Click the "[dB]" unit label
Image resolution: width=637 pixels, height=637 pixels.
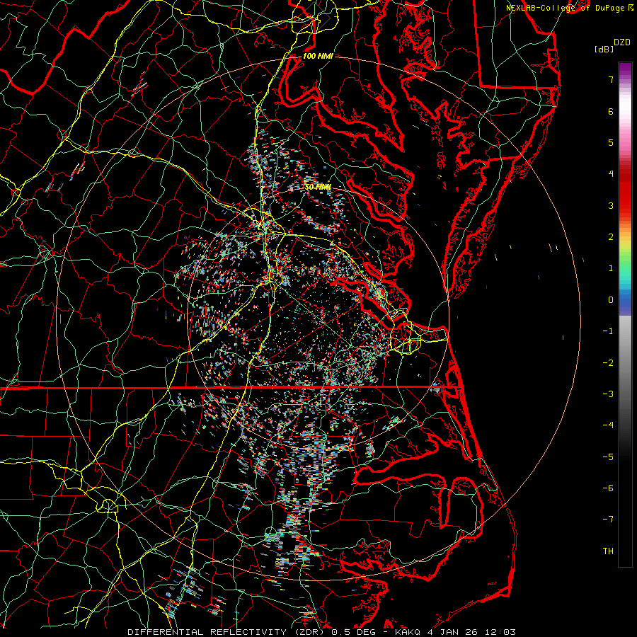(604, 50)
